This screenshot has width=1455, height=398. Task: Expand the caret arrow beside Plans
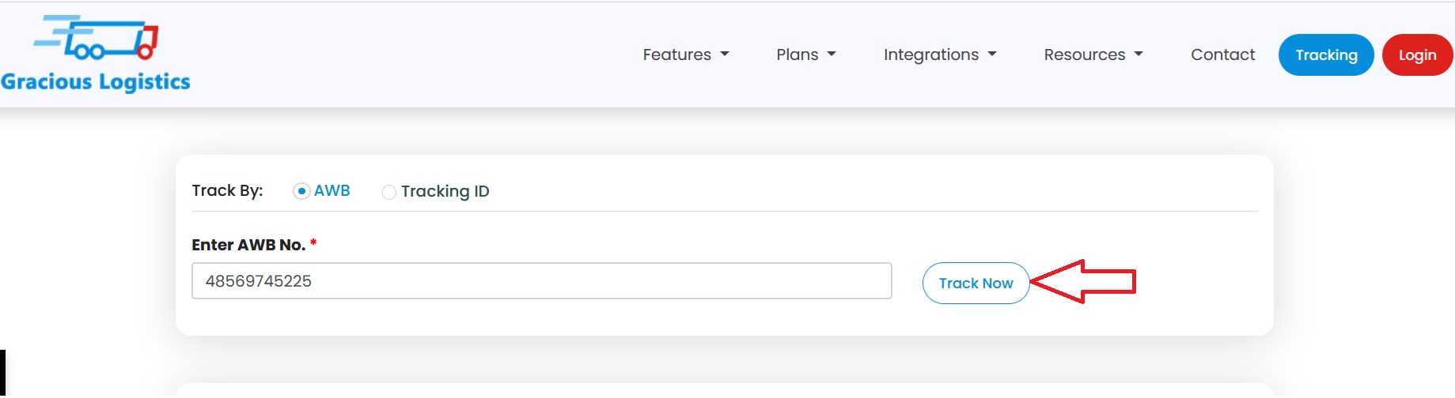pyautogui.click(x=832, y=54)
